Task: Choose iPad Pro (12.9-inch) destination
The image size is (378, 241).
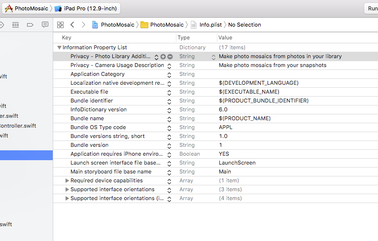Action: 90,8
